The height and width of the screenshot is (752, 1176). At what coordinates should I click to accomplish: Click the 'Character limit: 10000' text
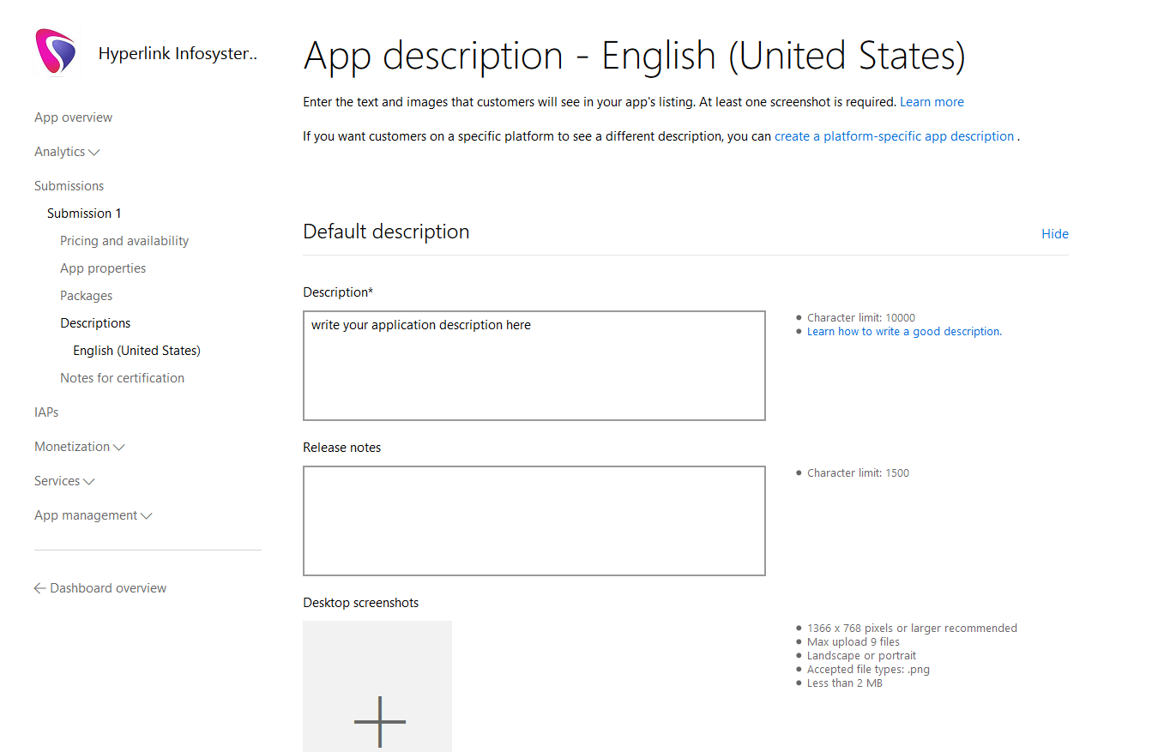(861, 318)
